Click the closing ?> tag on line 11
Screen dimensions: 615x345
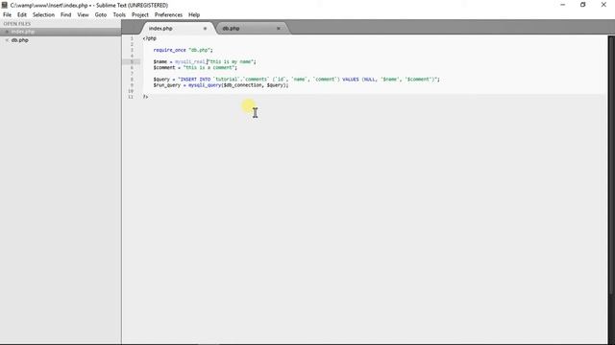click(145, 97)
